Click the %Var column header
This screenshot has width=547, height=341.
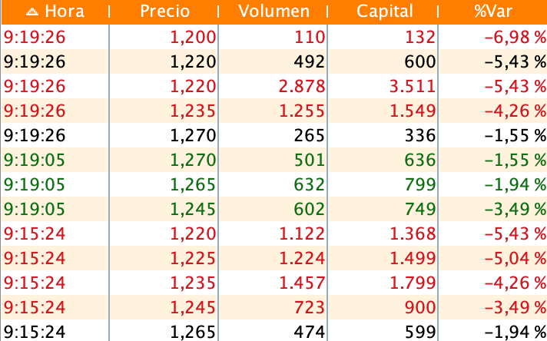tap(493, 12)
